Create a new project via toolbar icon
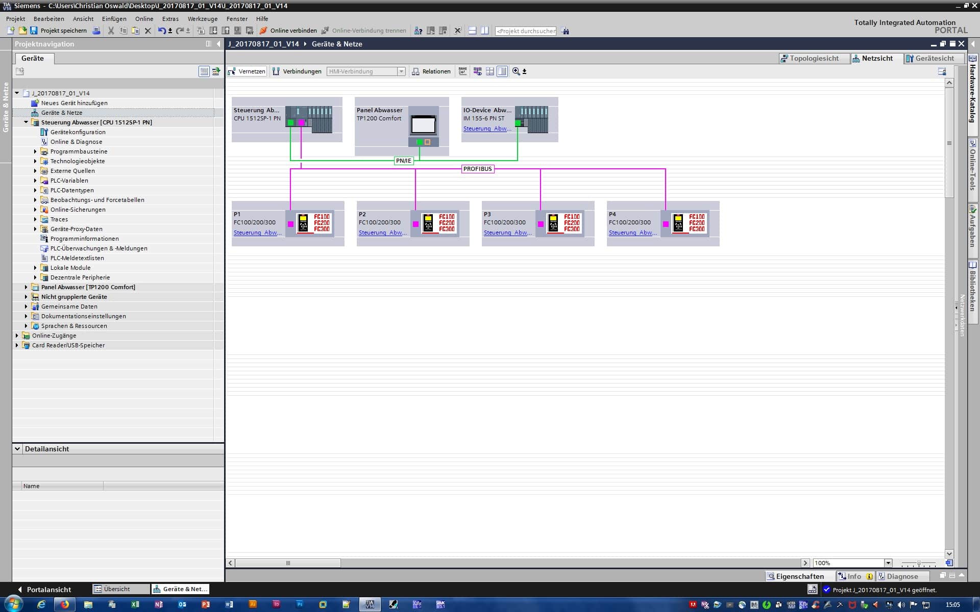 click(x=10, y=31)
